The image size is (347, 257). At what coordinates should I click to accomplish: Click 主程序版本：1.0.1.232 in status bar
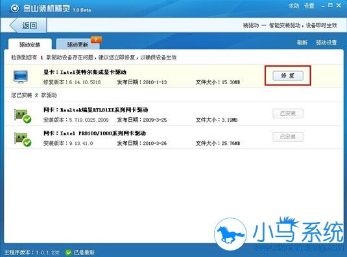pos(32,252)
